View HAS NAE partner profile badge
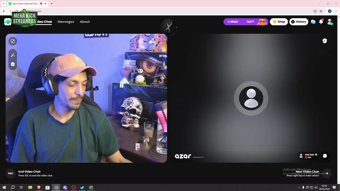Image resolution: width=340 pixels, height=191 pixels. coord(308,156)
